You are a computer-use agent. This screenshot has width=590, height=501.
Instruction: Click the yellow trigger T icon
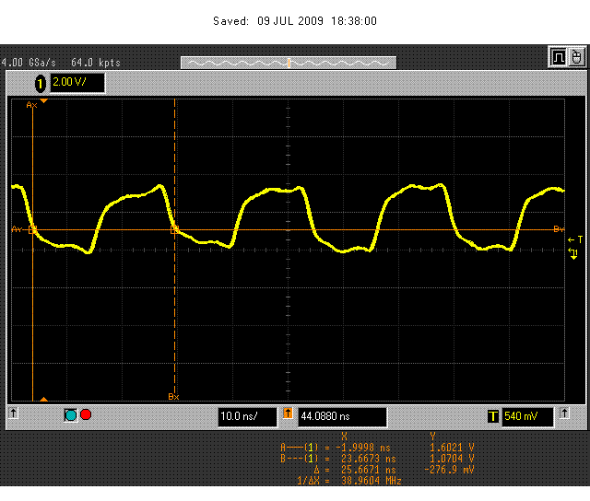[x=493, y=416]
